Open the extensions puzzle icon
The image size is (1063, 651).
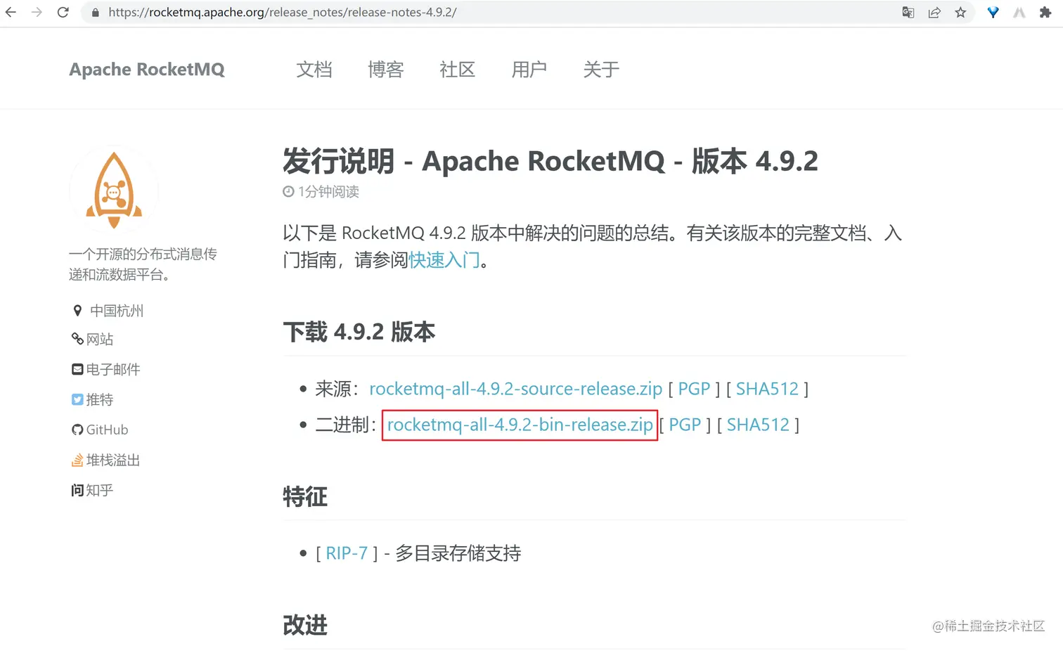point(1045,13)
